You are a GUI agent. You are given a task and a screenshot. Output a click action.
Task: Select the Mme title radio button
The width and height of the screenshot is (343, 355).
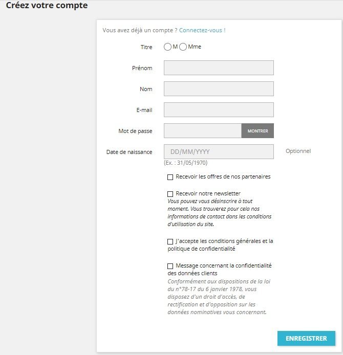[x=183, y=47]
